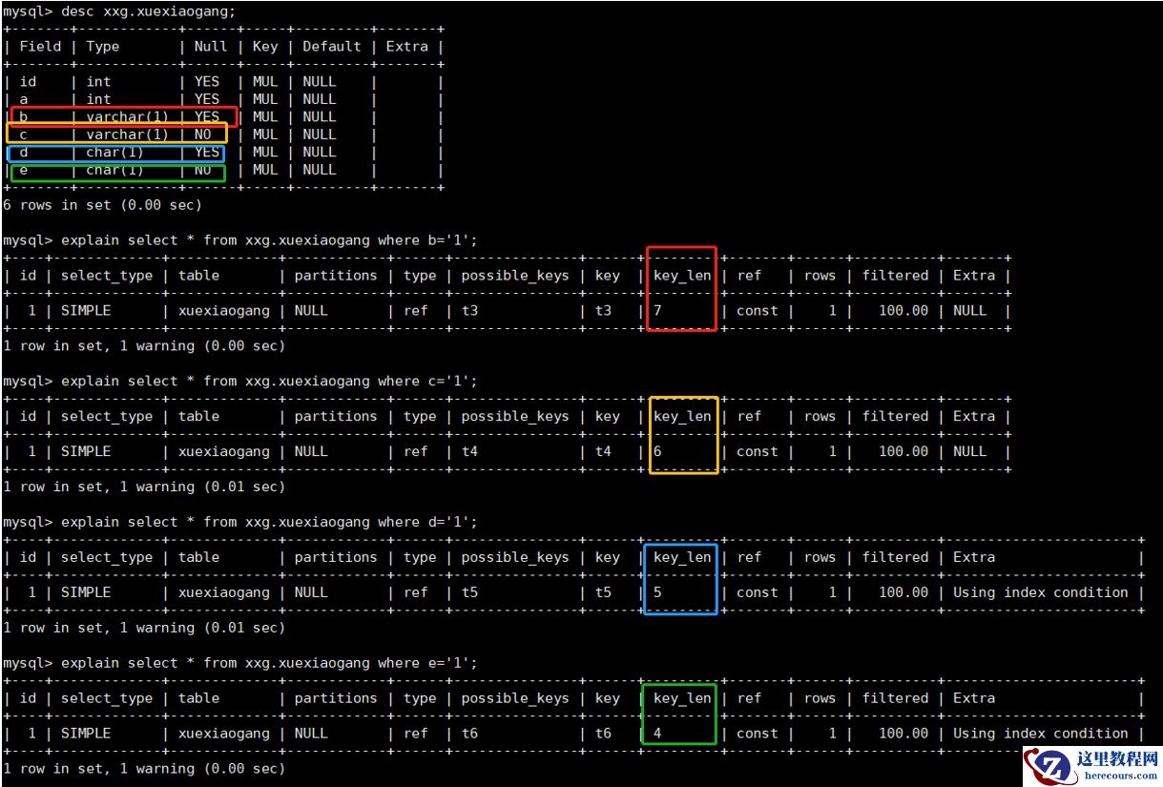Click the "desc xxg.xuexiaogang;" command line
The image size is (1163, 787).
click(x=119, y=10)
